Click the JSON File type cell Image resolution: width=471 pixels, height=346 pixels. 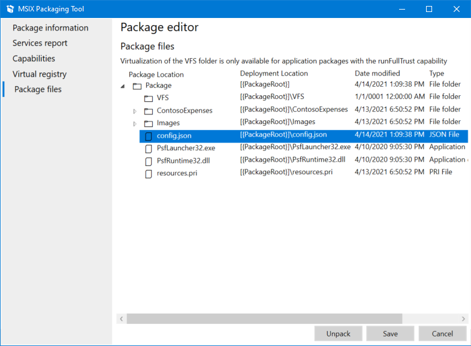(444, 135)
